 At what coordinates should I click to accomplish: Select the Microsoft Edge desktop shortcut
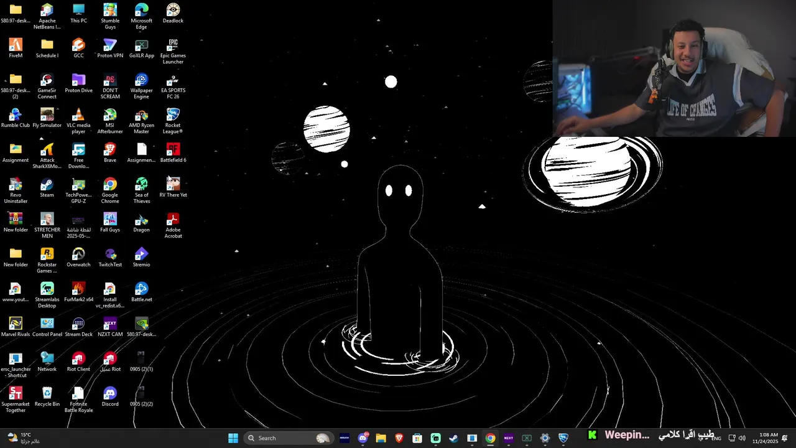pos(141,16)
